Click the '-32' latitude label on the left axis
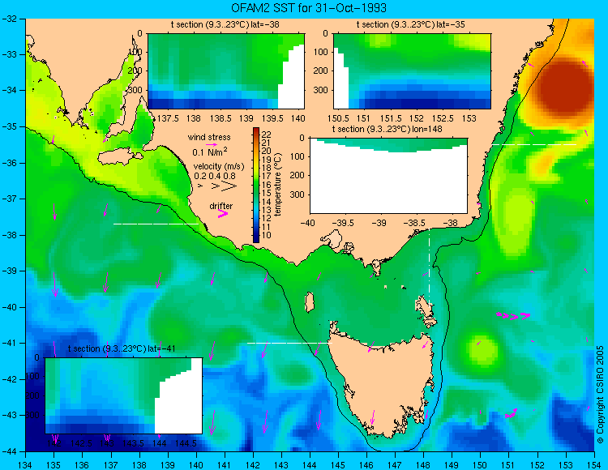The height and width of the screenshot is (470, 608). coord(9,18)
